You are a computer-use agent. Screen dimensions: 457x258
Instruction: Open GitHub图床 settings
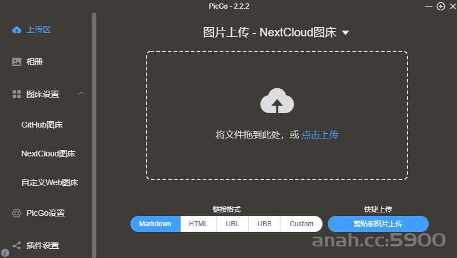42,125
